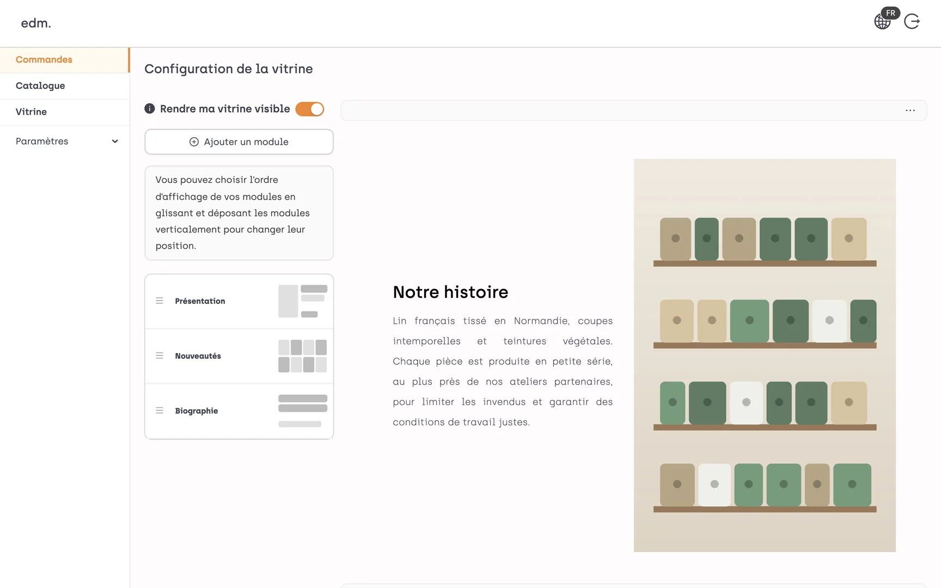Screen dimensions: 941x588
Task: Open the three-dots options menu
Action: (910, 111)
